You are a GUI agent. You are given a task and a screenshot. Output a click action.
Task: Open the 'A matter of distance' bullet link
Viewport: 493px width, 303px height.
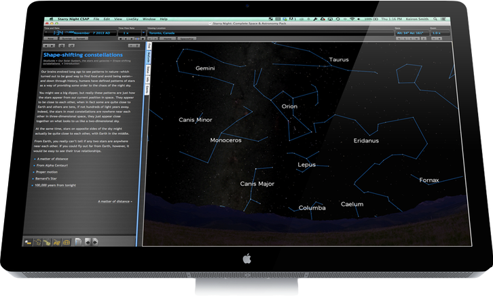click(x=52, y=159)
